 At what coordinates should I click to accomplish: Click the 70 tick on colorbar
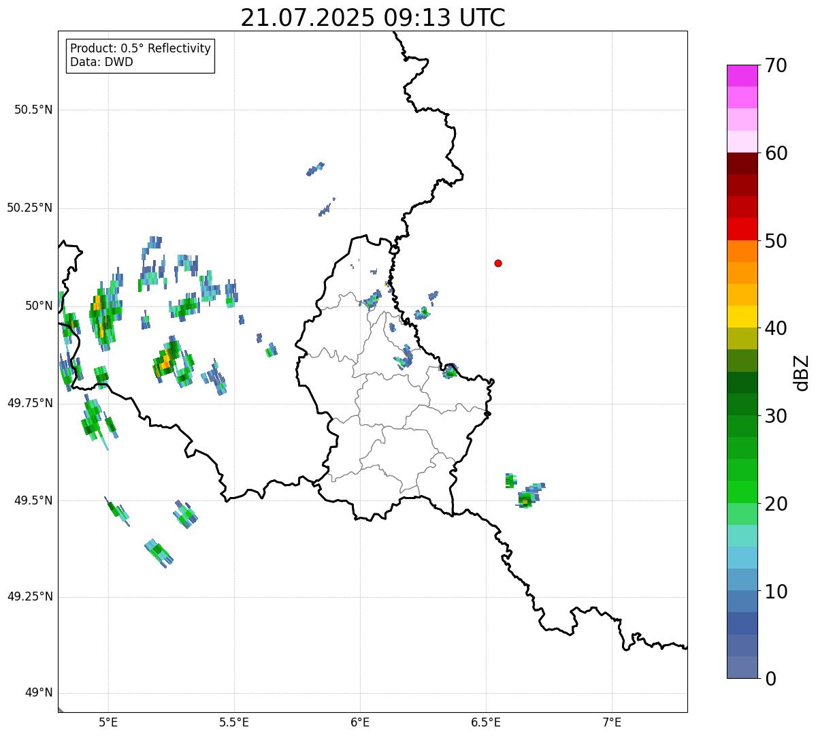[776, 66]
